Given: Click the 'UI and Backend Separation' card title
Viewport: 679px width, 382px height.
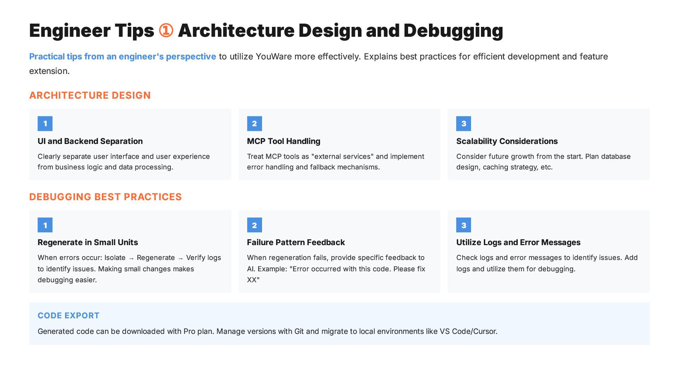Looking at the screenshot, I should (90, 141).
